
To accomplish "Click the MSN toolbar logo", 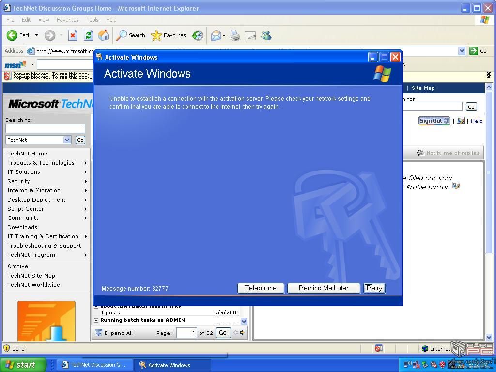I will [15, 64].
